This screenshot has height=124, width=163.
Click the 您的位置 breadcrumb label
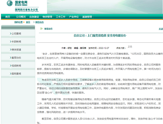point(18,22)
